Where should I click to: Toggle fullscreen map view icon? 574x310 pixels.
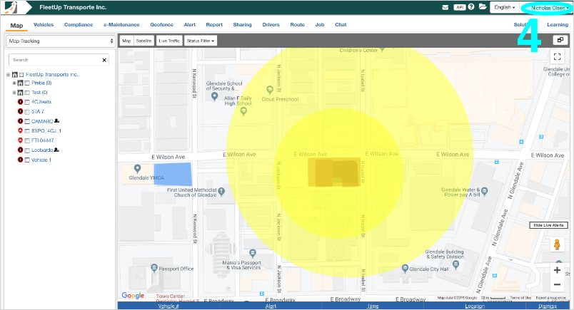click(557, 57)
